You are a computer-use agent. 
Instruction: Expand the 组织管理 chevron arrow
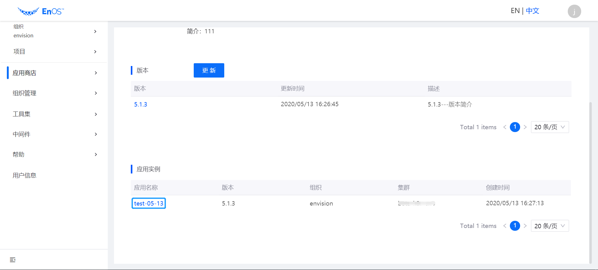click(96, 93)
